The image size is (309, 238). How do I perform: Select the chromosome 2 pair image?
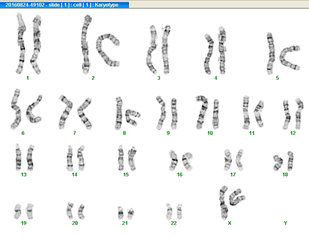pos(101,44)
